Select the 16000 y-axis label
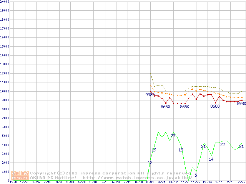246x184 pixels. [x=5, y=38]
